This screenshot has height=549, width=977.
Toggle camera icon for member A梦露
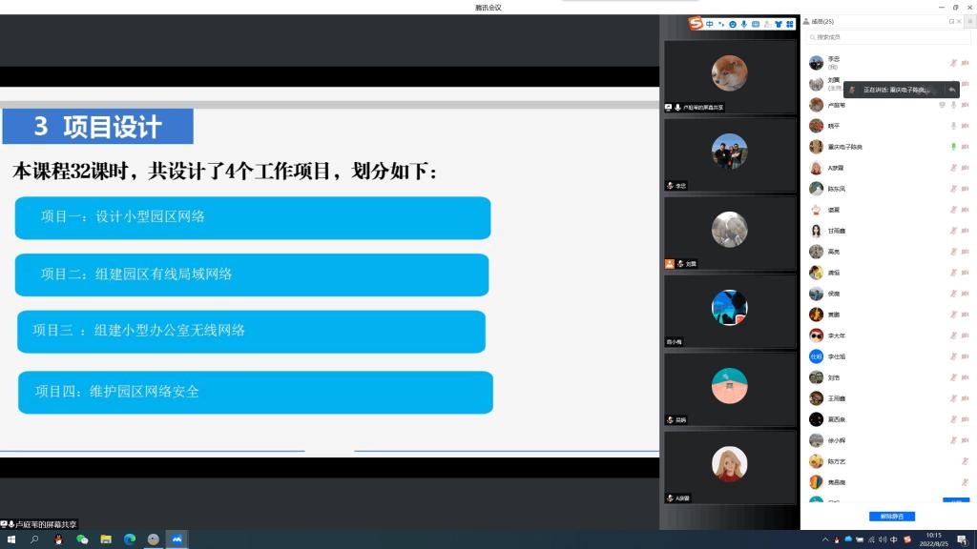(965, 168)
